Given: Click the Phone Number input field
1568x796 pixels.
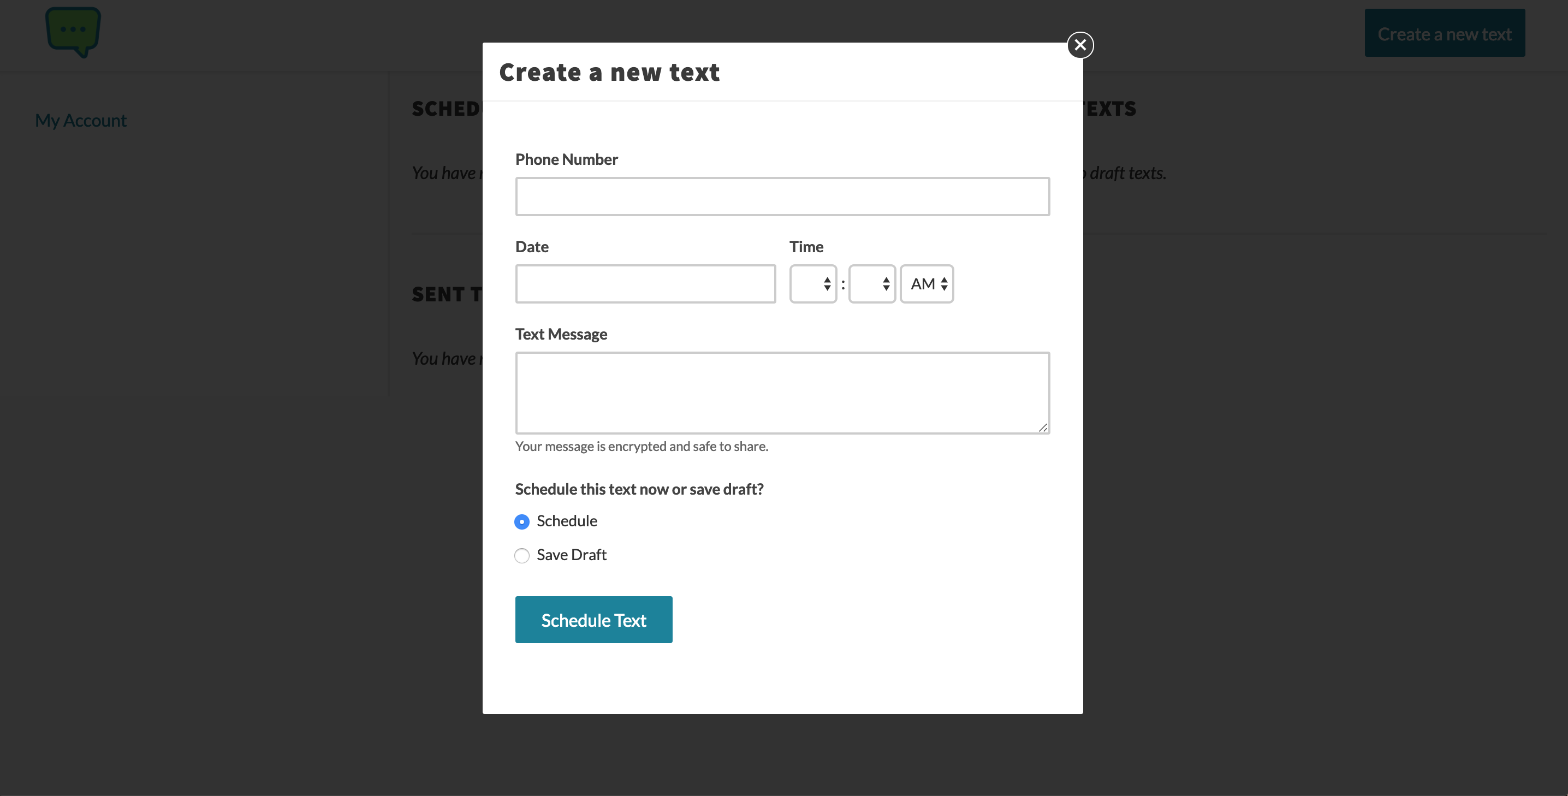Looking at the screenshot, I should (x=781, y=196).
